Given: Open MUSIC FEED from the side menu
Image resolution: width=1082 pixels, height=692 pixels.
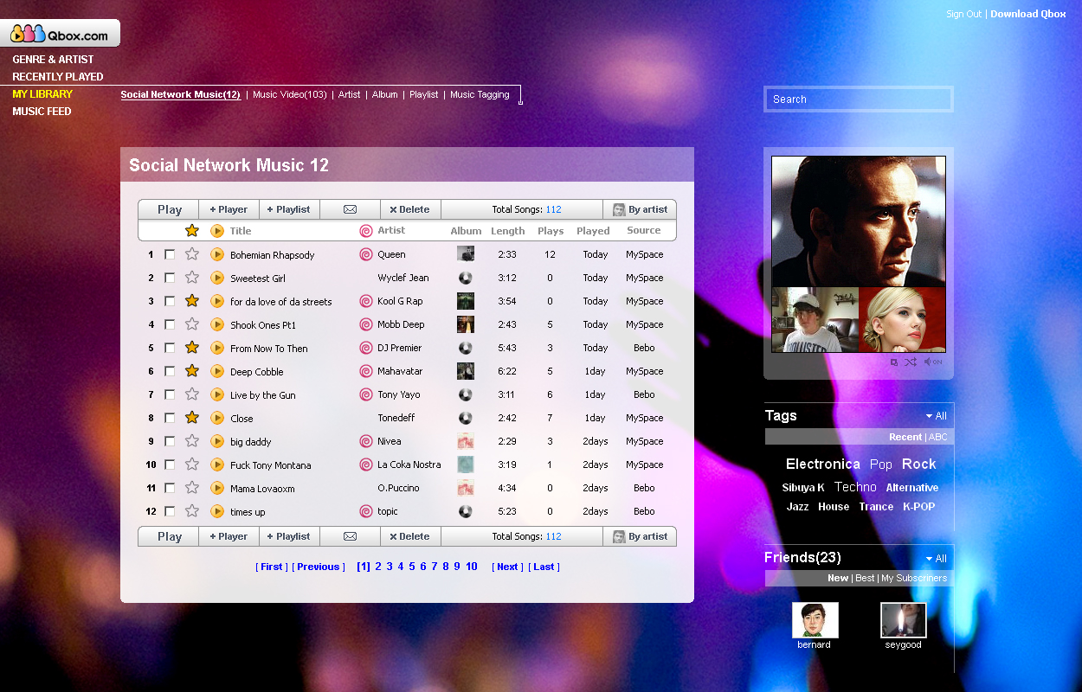Looking at the screenshot, I should coord(42,112).
